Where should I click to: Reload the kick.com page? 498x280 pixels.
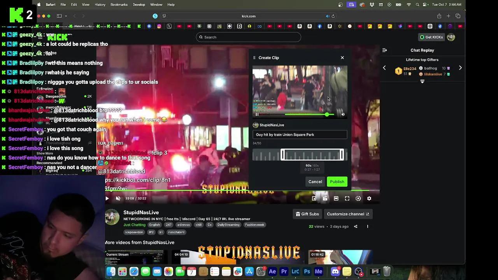tap(333, 16)
